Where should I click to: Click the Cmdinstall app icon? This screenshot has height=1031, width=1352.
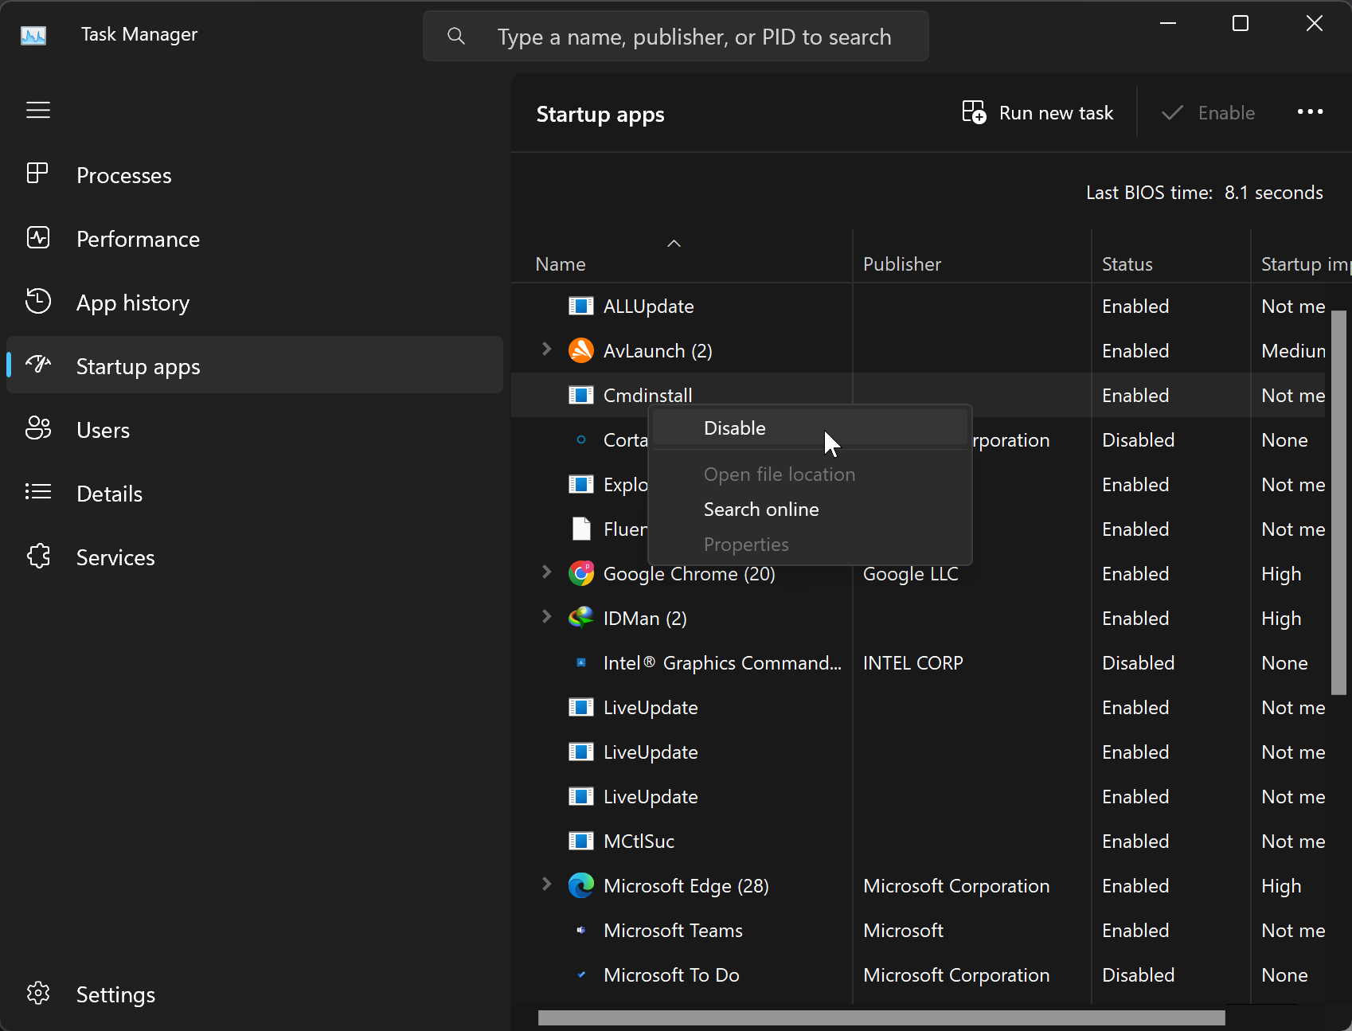581,395
